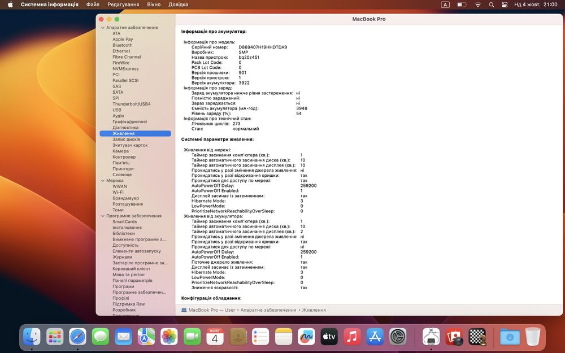Open System Settings gear in the Dock
This screenshot has width=565, height=353.
pos(398,337)
